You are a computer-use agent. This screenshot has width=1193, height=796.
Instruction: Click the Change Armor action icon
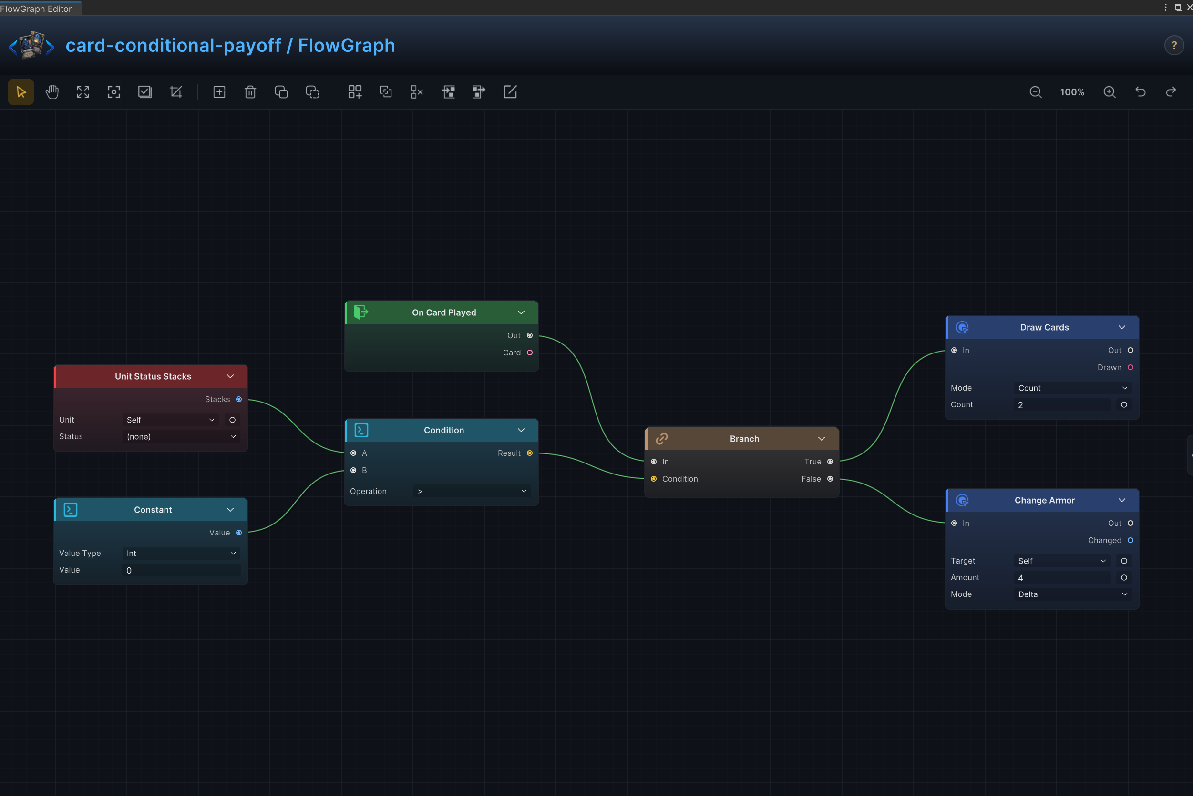(962, 500)
